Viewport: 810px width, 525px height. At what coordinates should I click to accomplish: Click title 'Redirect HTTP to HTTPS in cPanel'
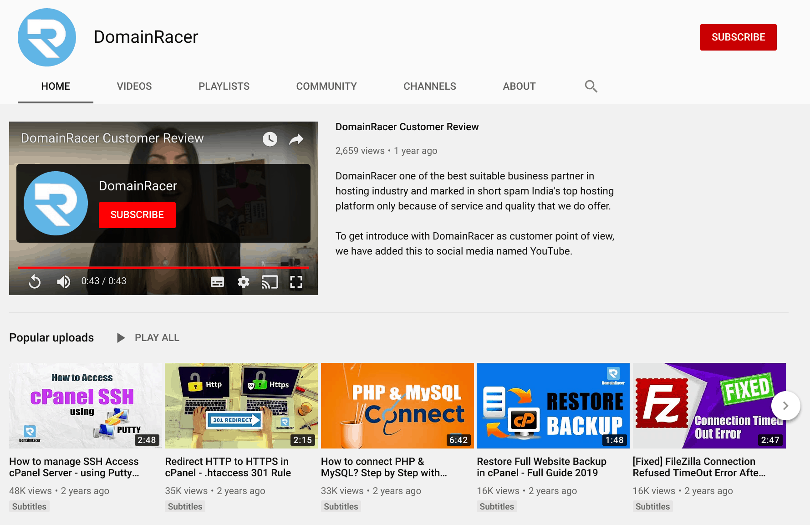point(228,467)
